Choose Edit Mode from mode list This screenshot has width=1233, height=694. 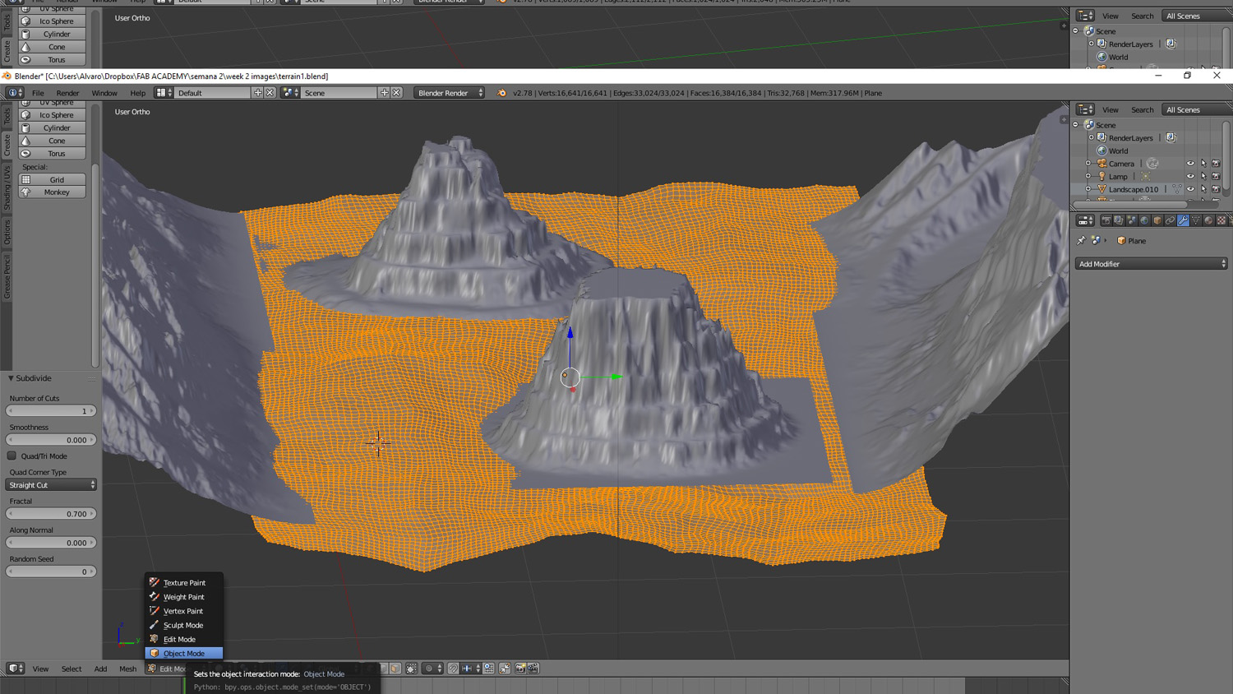coord(184,639)
